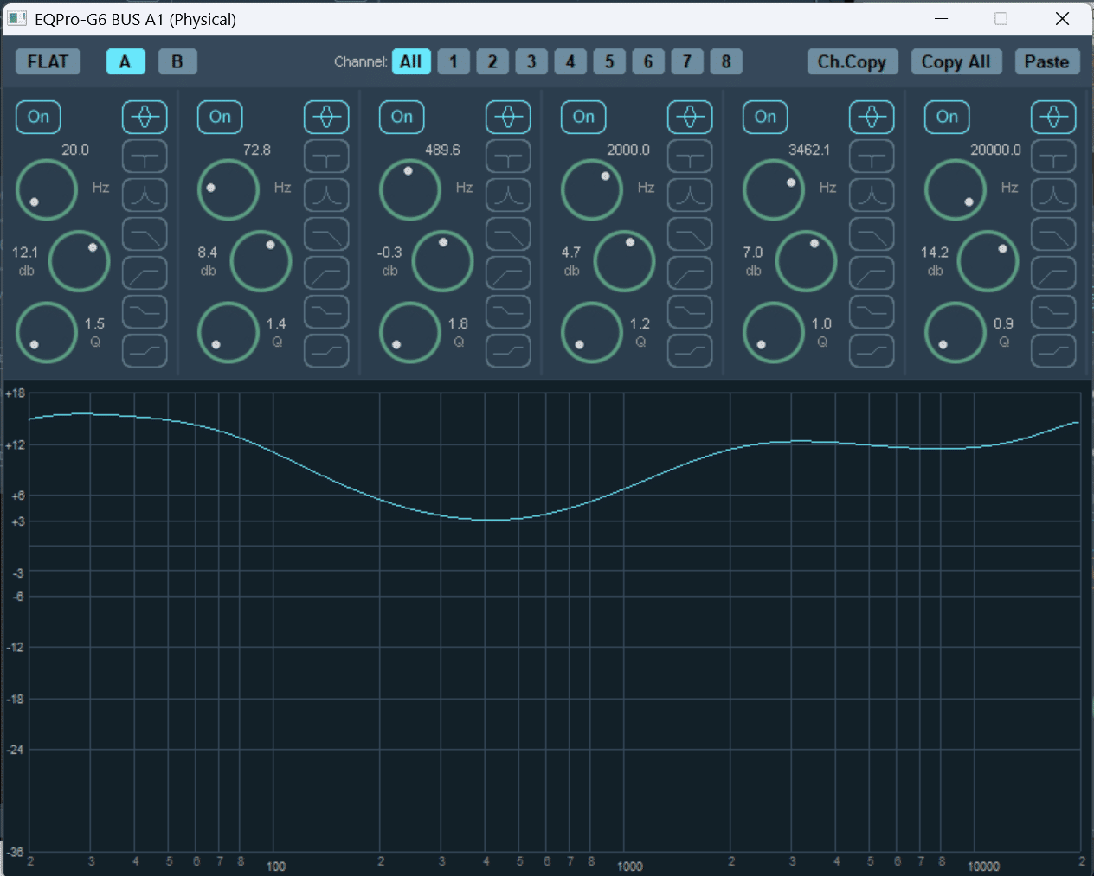Toggle the On switch for the 72.8 Hz band
Viewport: 1094px width, 876px height.
(220, 117)
